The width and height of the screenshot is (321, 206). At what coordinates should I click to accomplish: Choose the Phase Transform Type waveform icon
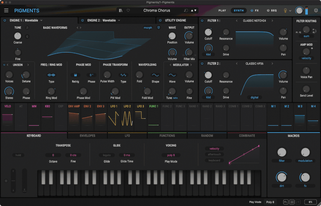pyautogui.click(x=123, y=75)
